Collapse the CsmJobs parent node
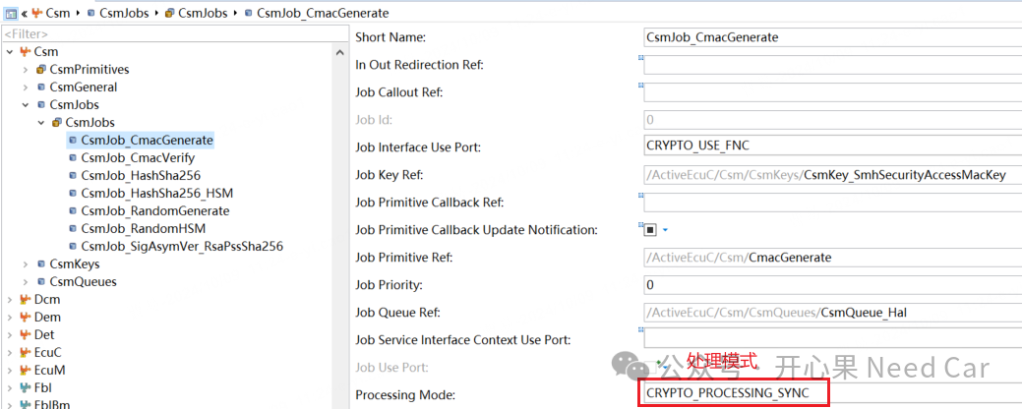The image size is (1022, 409). 26,105
